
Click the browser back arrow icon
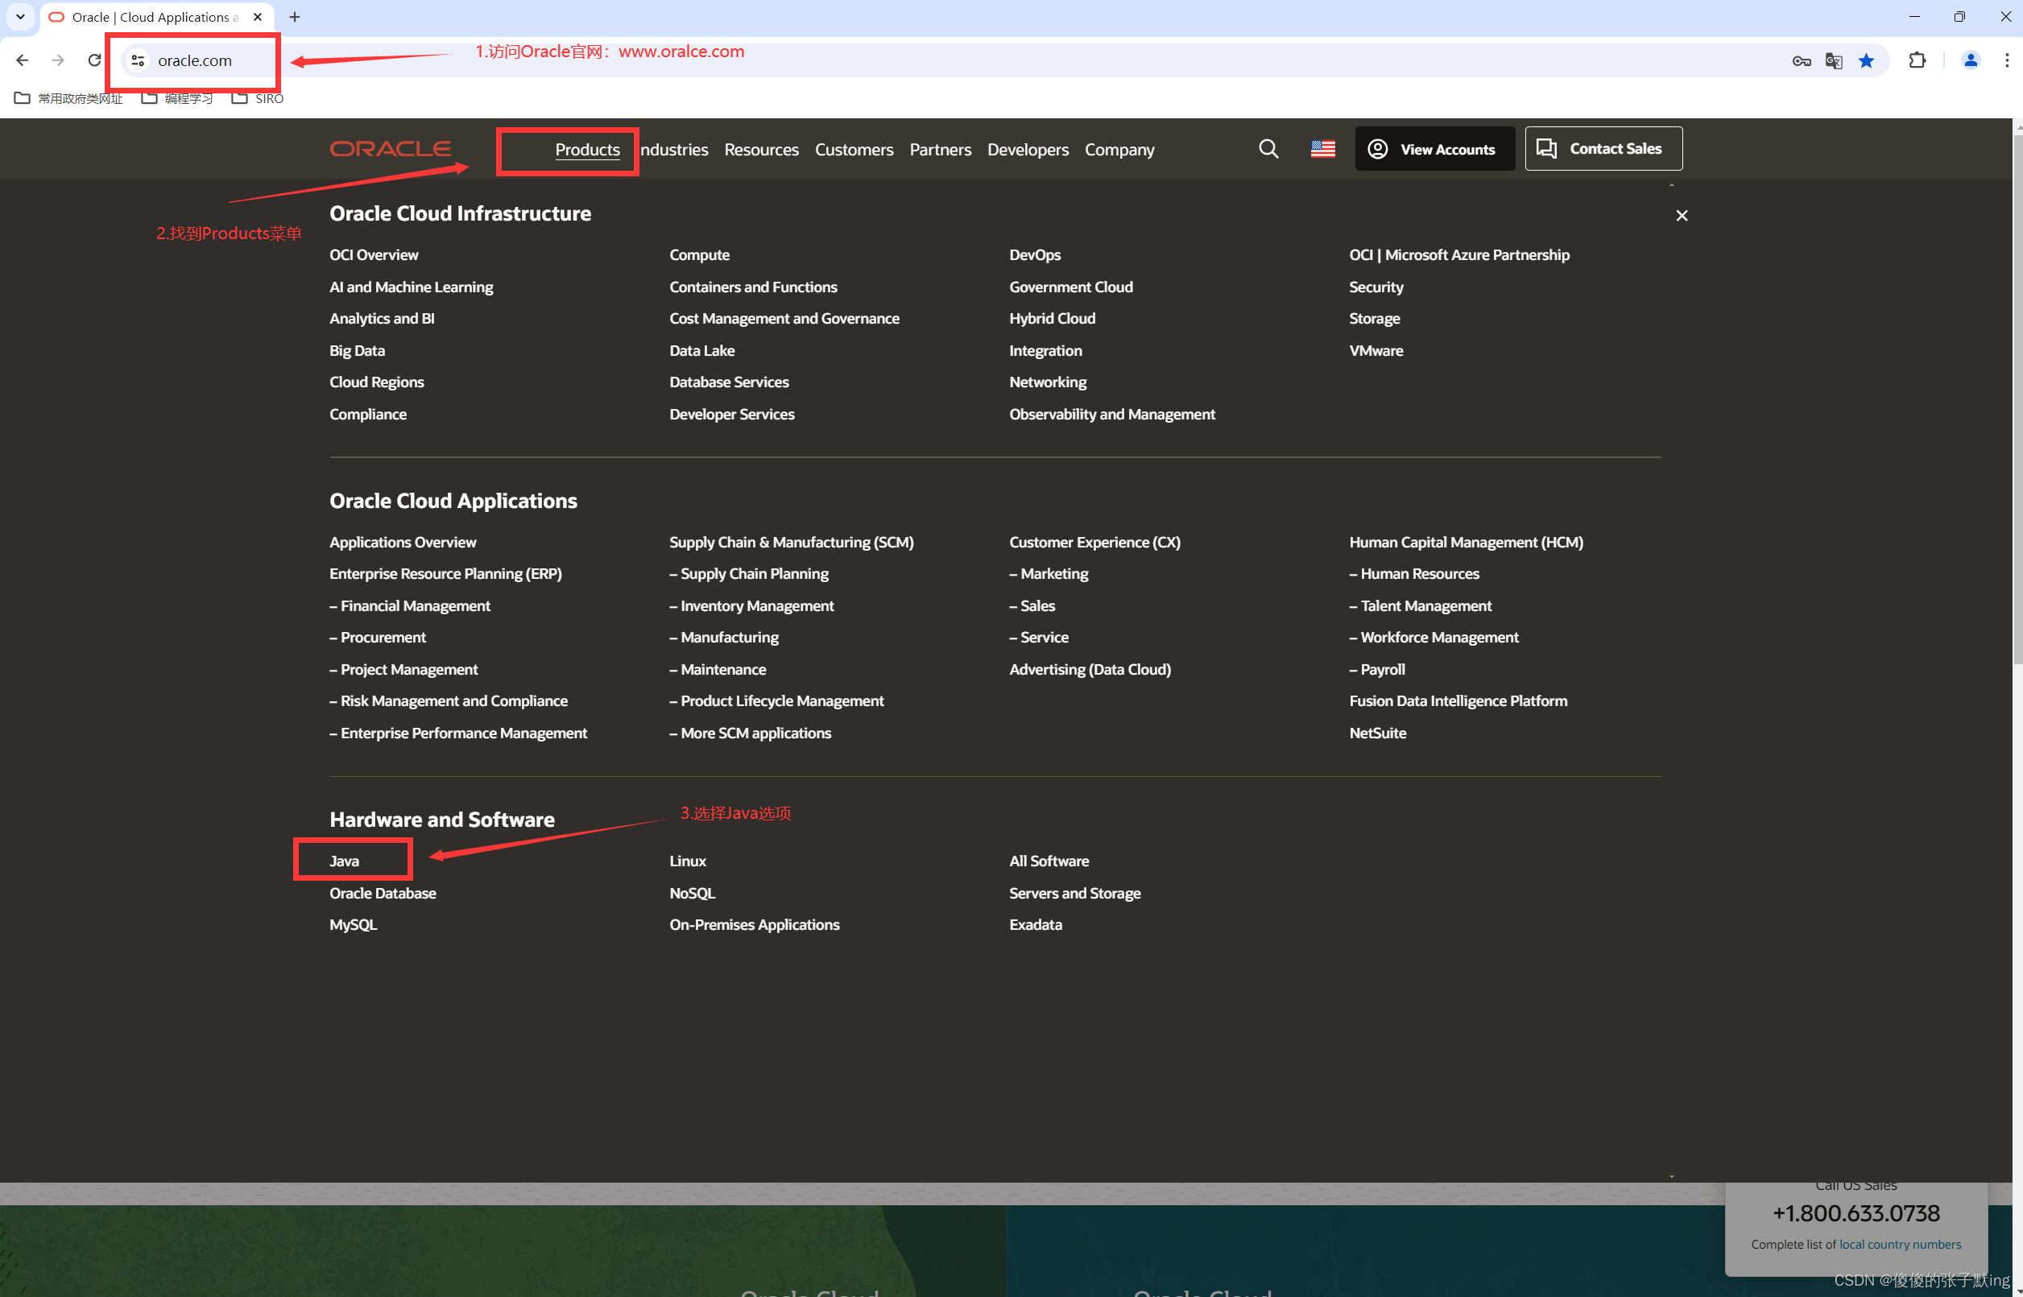pyautogui.click(x=22, y=60)
